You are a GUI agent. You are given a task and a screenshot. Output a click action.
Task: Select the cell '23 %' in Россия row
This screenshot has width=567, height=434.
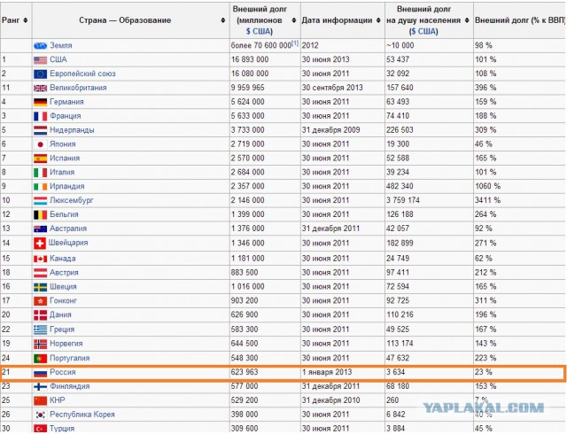point(484,372)
